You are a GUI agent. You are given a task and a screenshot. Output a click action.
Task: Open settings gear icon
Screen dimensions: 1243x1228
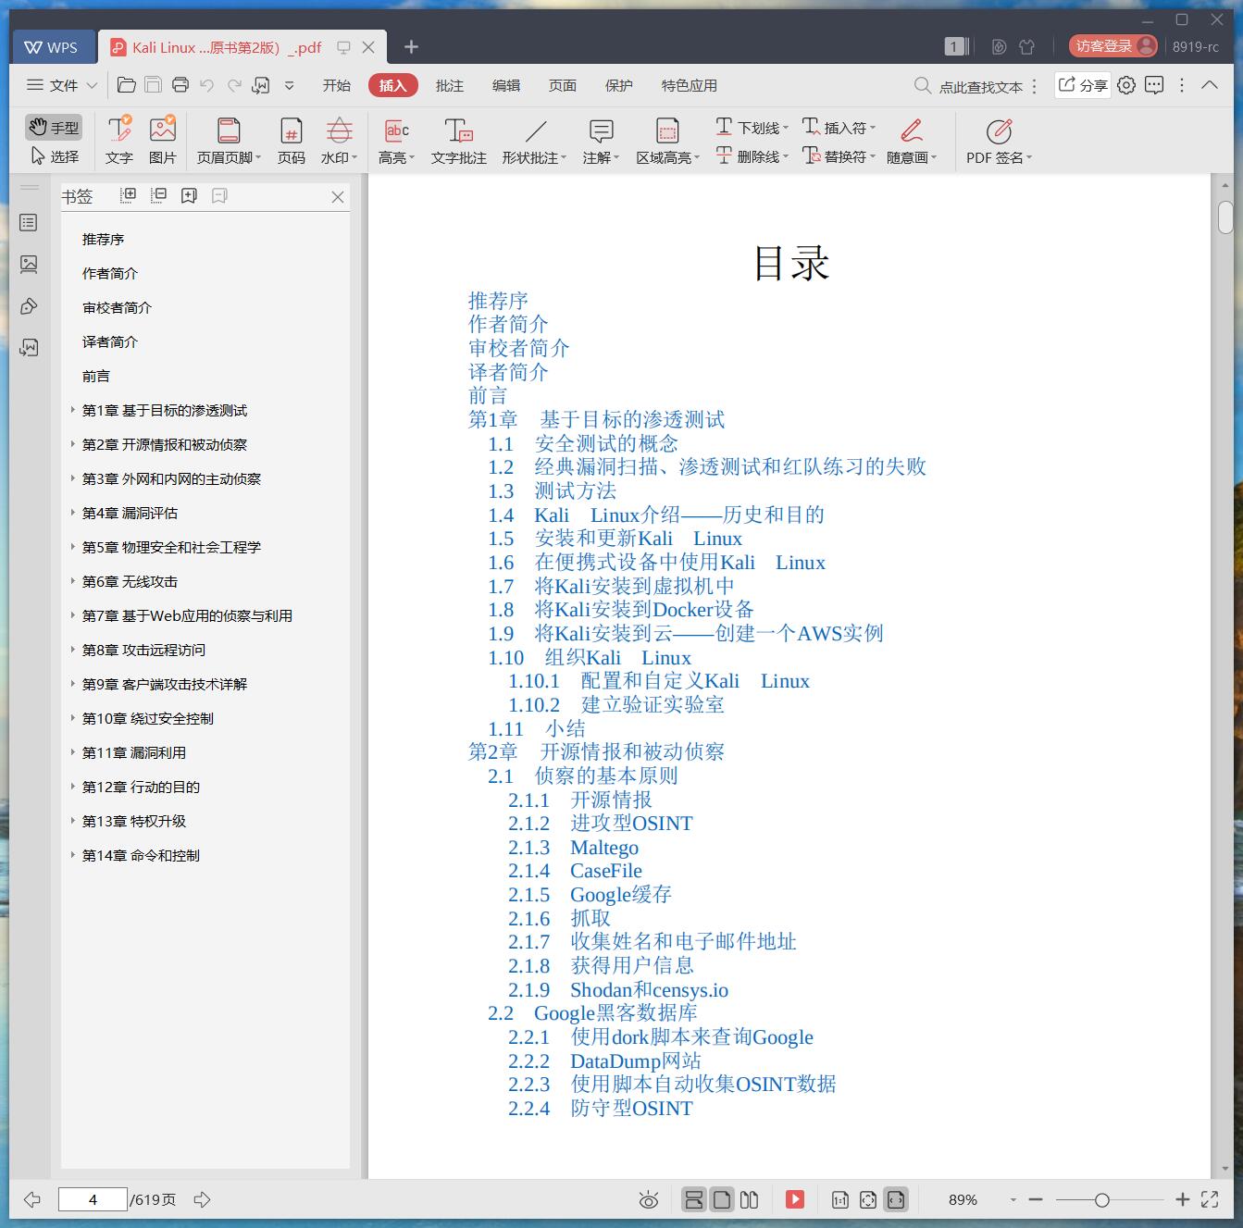point(1126,85)
